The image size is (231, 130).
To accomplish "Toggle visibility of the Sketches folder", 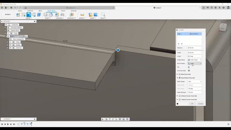I will pos(10,48).
